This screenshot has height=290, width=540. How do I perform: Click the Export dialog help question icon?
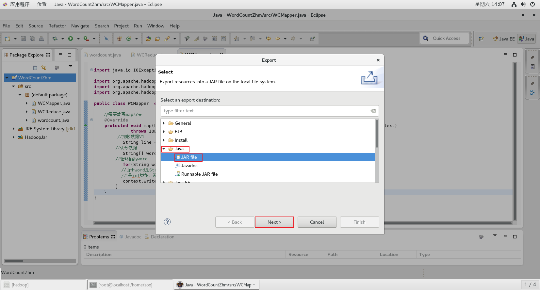click(167, 222)
